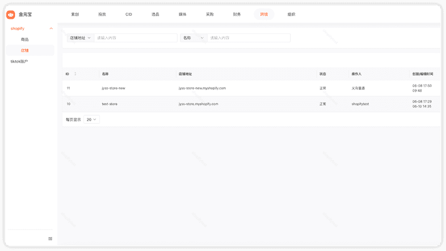The width and height of the screenshot is (446, 251).
Task: Click the ID column sort arrows
Action: pos(75,74)
